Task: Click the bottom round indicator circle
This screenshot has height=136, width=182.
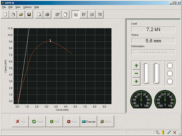Action: tap(170, 81)
